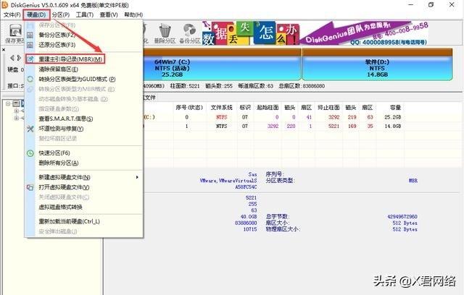The width and height of the screenshot is (464, 295).
Task: Click the 终止柱面 column header
Action: click(328, 108)
